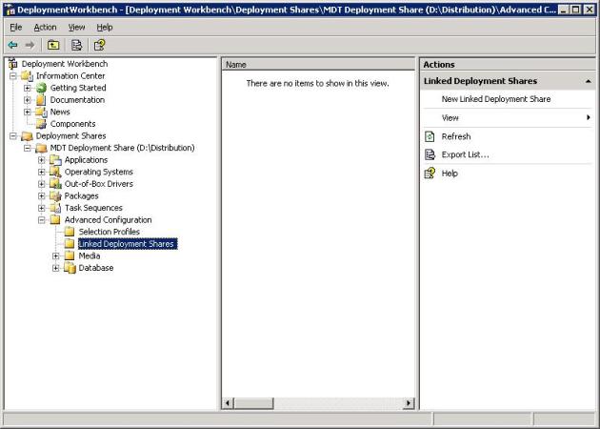Collapse the MDT Deployment Share node
Image resolution: width=600 pixels, height=429 pixels.
(28, 148)
